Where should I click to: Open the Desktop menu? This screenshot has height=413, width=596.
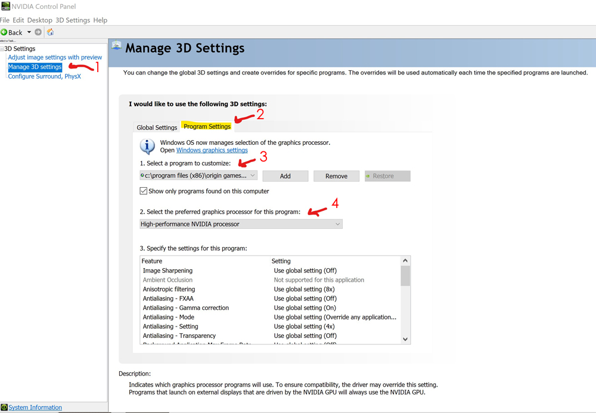(39, 20)
